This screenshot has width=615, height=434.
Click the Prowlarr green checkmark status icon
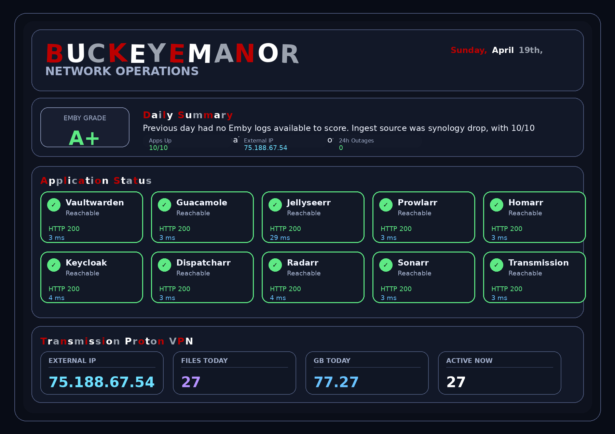tap(386, 205)
